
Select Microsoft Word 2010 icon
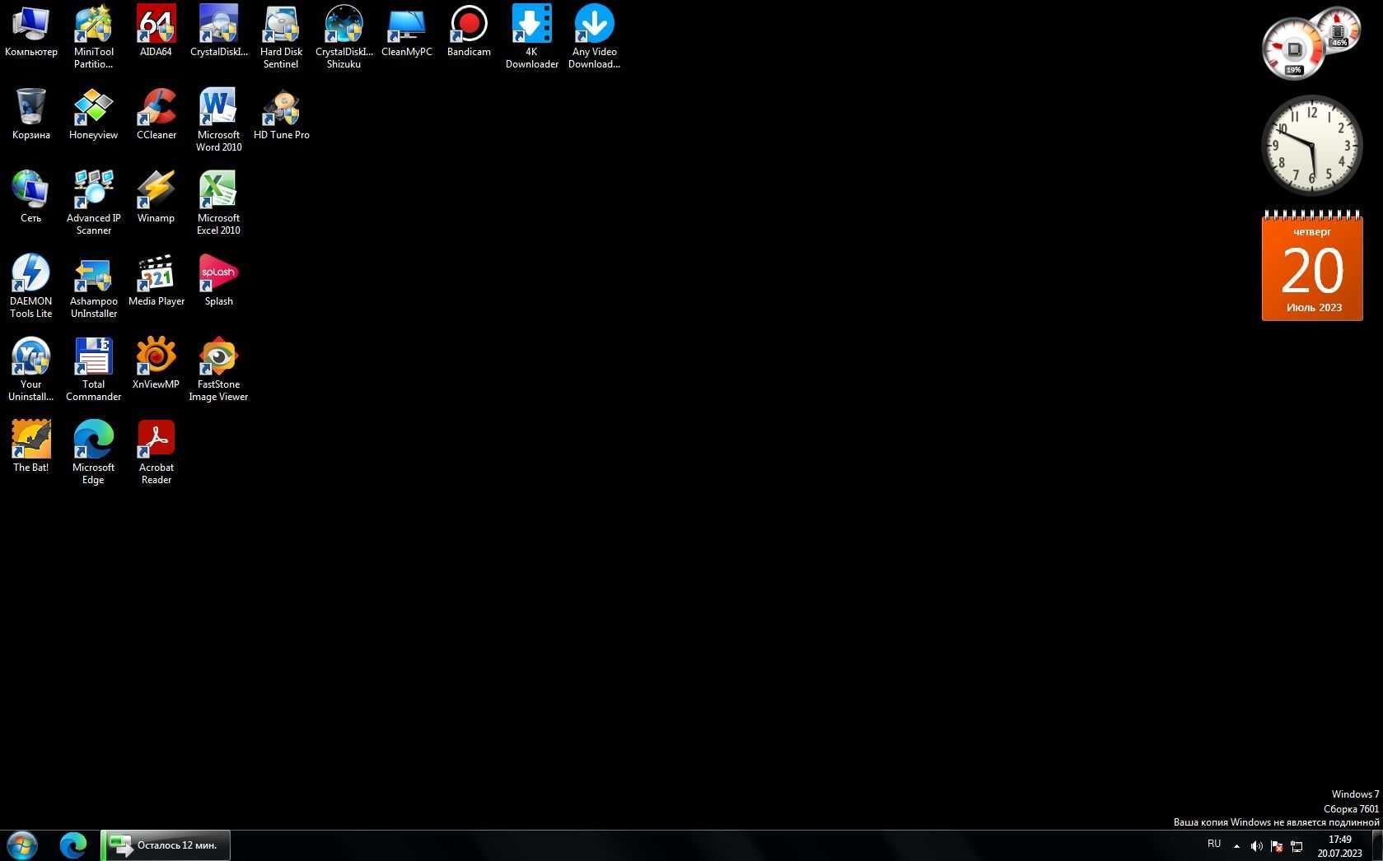pos(218,120)
